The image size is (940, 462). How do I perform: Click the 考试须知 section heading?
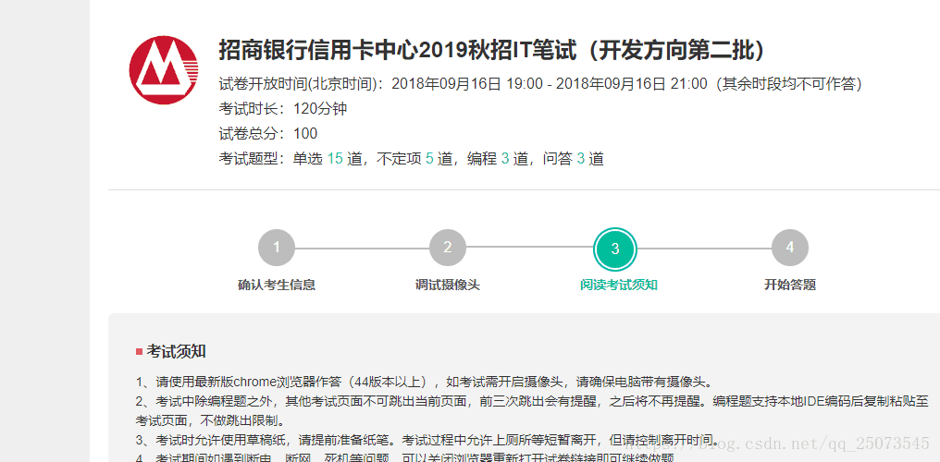click(x=176, y=352)
